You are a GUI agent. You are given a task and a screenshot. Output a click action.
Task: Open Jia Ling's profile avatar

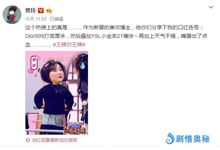(12, 15)
